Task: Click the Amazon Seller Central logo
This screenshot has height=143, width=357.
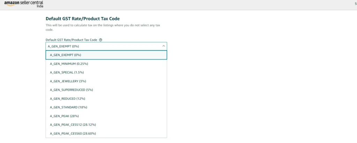Action: click(23, 3)
